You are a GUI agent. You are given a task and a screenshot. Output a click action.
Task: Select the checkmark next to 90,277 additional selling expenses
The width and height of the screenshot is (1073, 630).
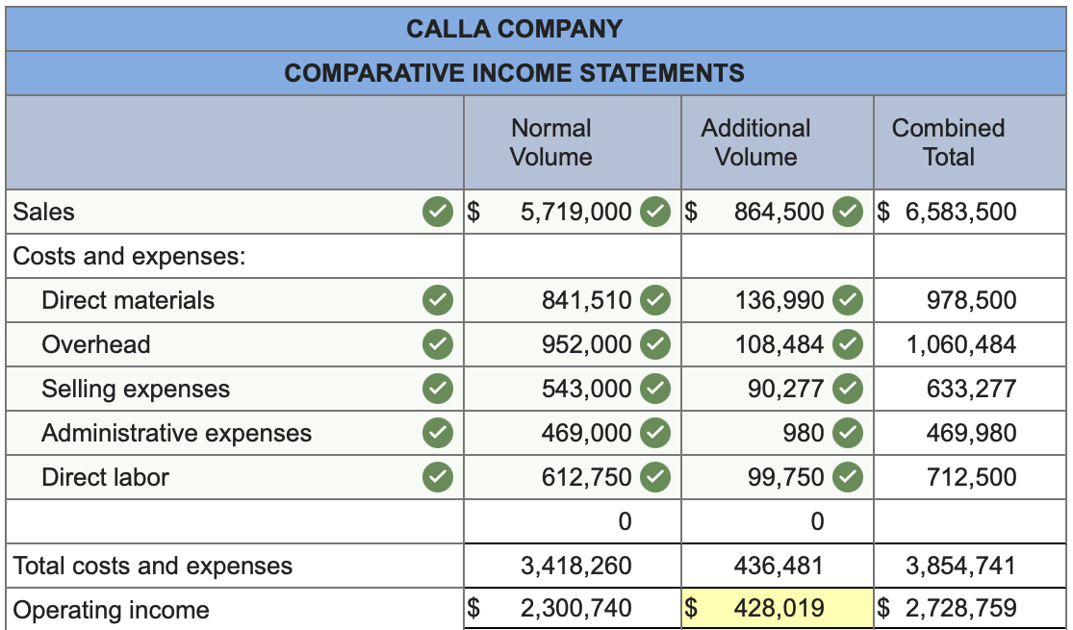click(x=845, y=389)
